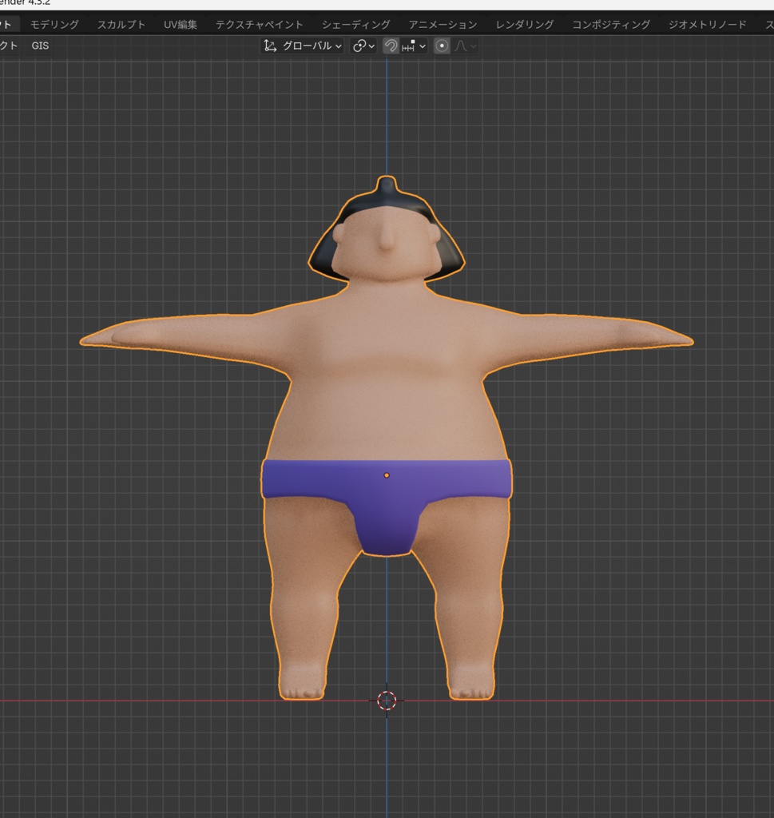This screenshot has width=774, height=818.
Task: Switch to the ジオメトリノード workspace tab
Action: [707, 25]
